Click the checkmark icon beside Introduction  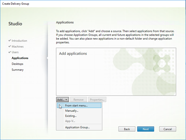tap(10, 41)
